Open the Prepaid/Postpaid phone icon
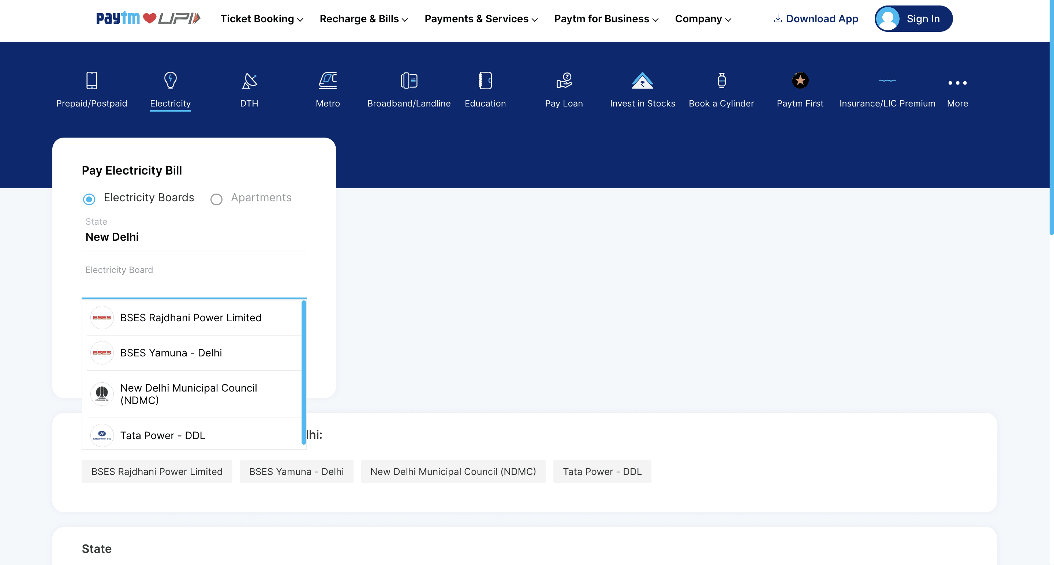Image resolution: width=1054 pixels, height=565 pixels. [91, 80]
